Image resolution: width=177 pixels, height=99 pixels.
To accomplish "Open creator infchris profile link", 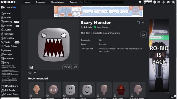I will click(x=88, y=27).
